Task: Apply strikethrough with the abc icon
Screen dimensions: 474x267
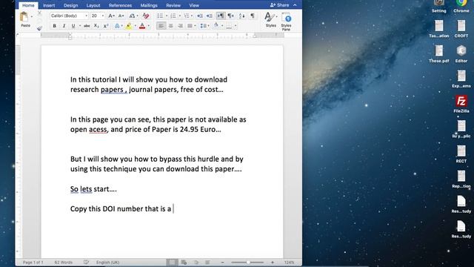Action: click(87, 26)
